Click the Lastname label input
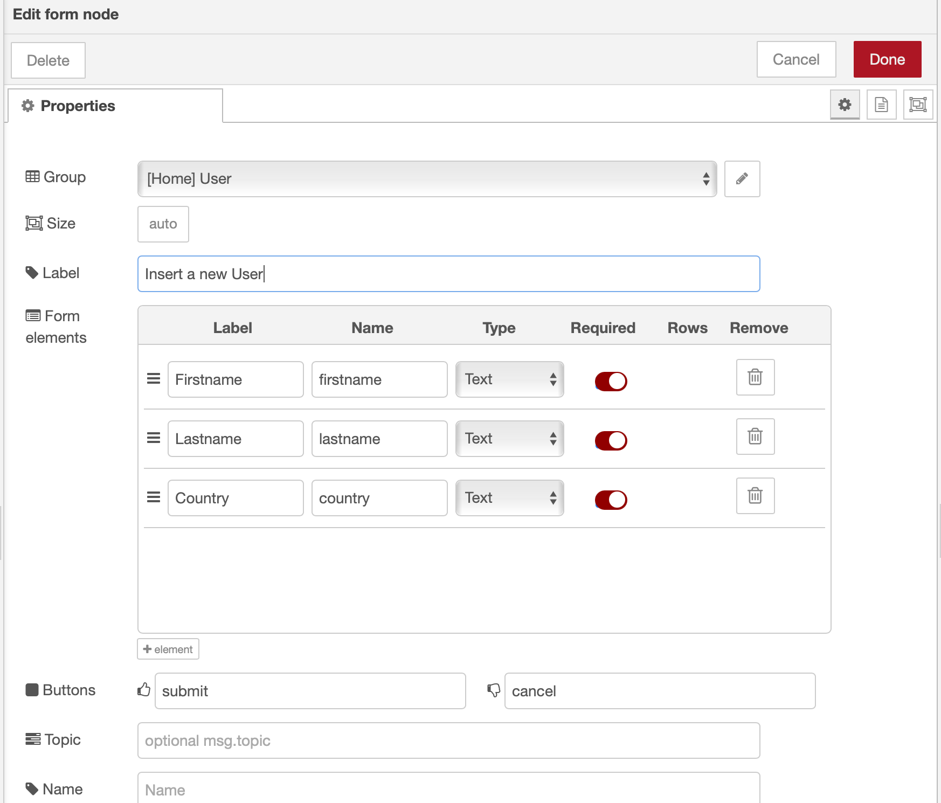Viewport: 941px width, 803px height. pyautogui.click(x=236, y=439)
